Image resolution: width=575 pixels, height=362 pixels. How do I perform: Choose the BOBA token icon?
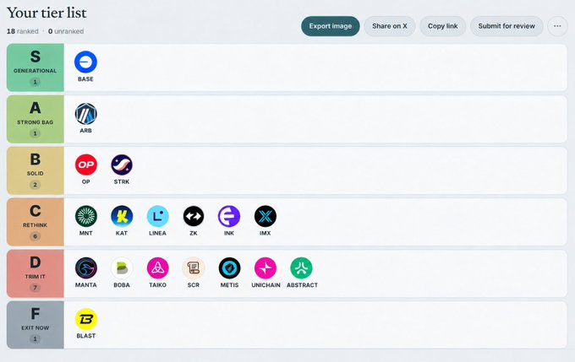(122, 268)
